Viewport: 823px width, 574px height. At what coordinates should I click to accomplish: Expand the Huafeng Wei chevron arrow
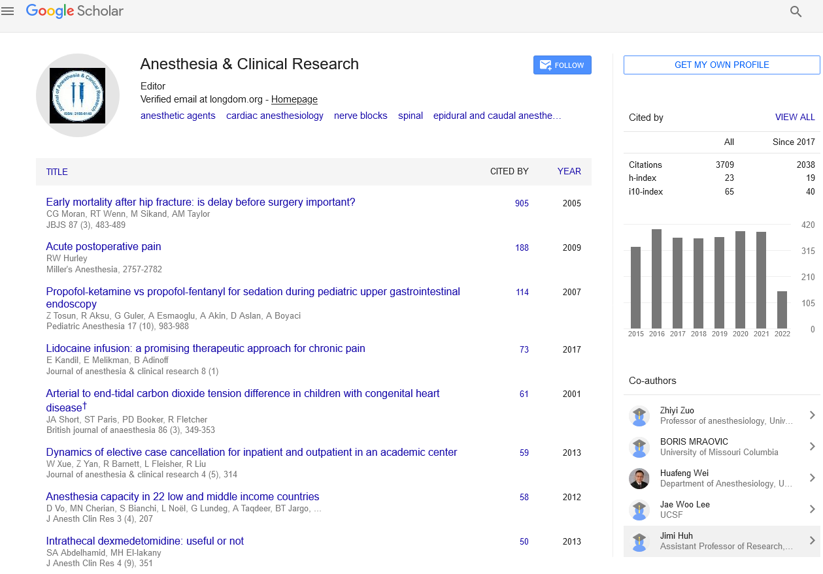(812, 478)
